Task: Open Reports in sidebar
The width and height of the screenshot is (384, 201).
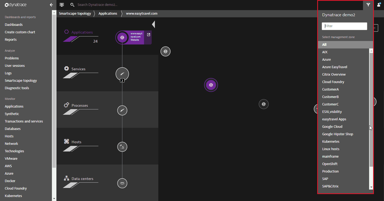Action: click(x=11, y=40)
